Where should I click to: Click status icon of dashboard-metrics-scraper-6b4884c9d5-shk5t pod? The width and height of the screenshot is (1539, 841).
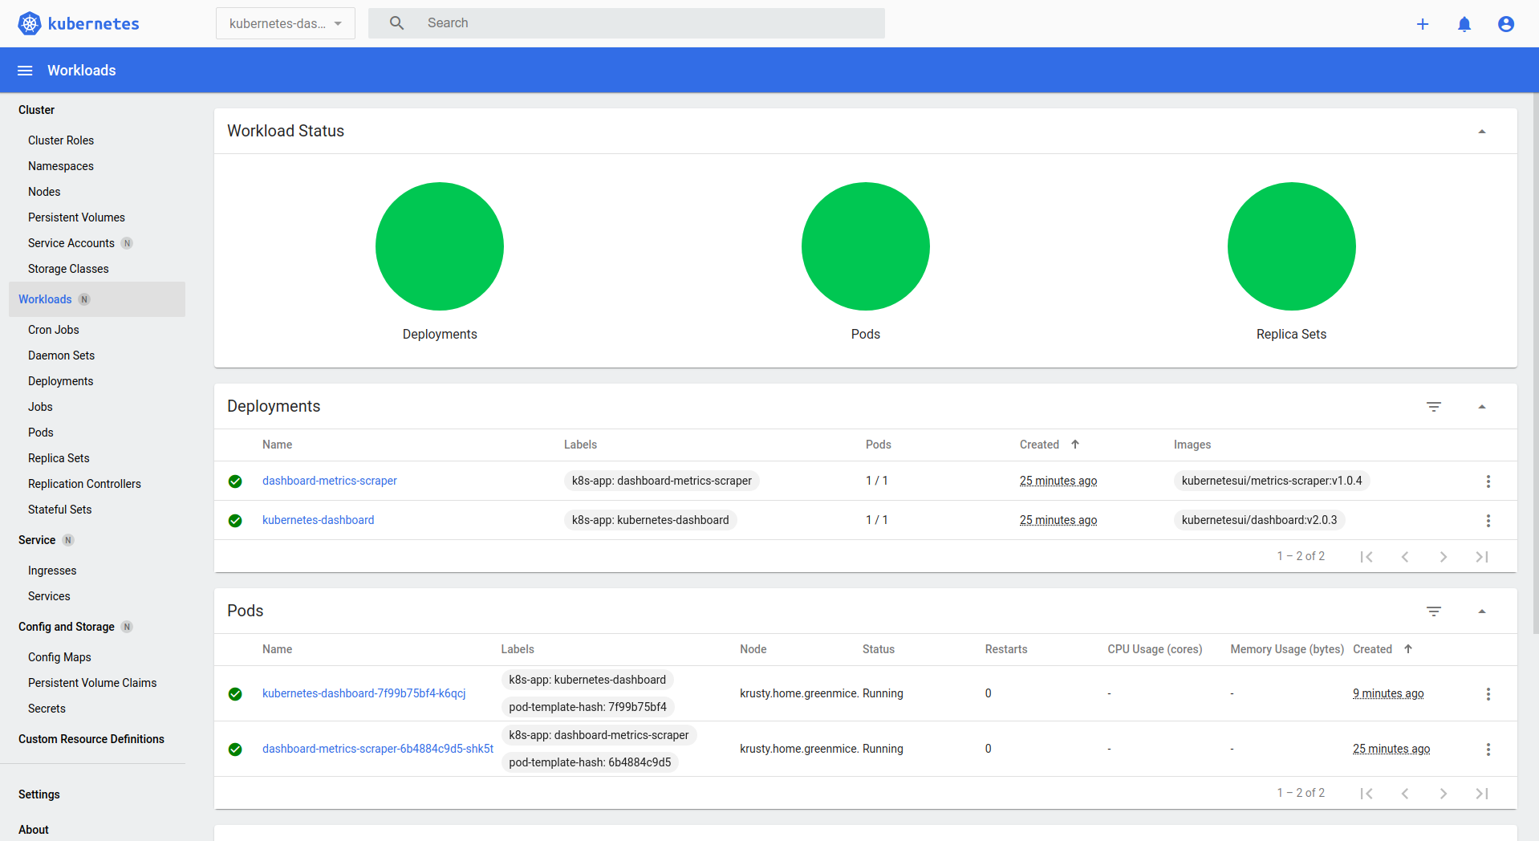235,750
